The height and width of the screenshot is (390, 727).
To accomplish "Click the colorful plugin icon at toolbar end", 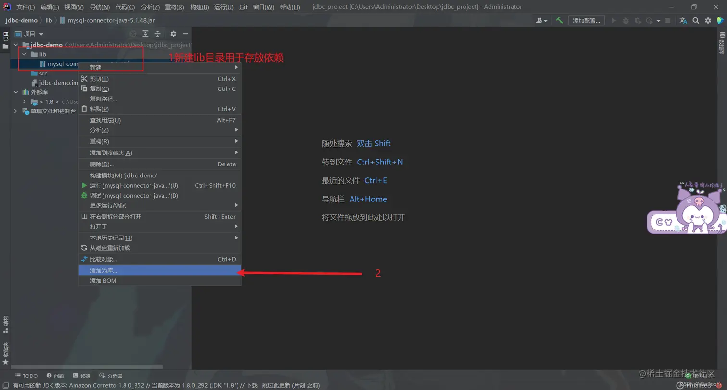I will coord(720,21).
